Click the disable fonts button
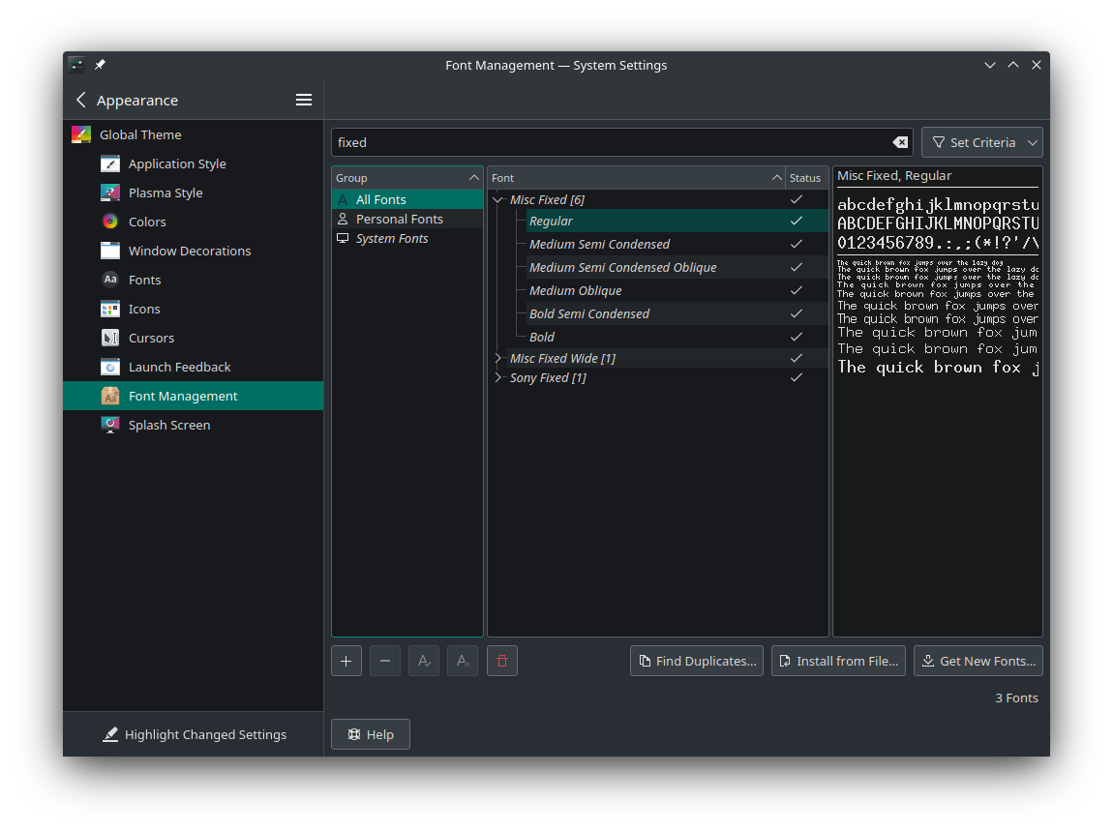Viewport: 1113px width, 831px height. coord(463,662)
